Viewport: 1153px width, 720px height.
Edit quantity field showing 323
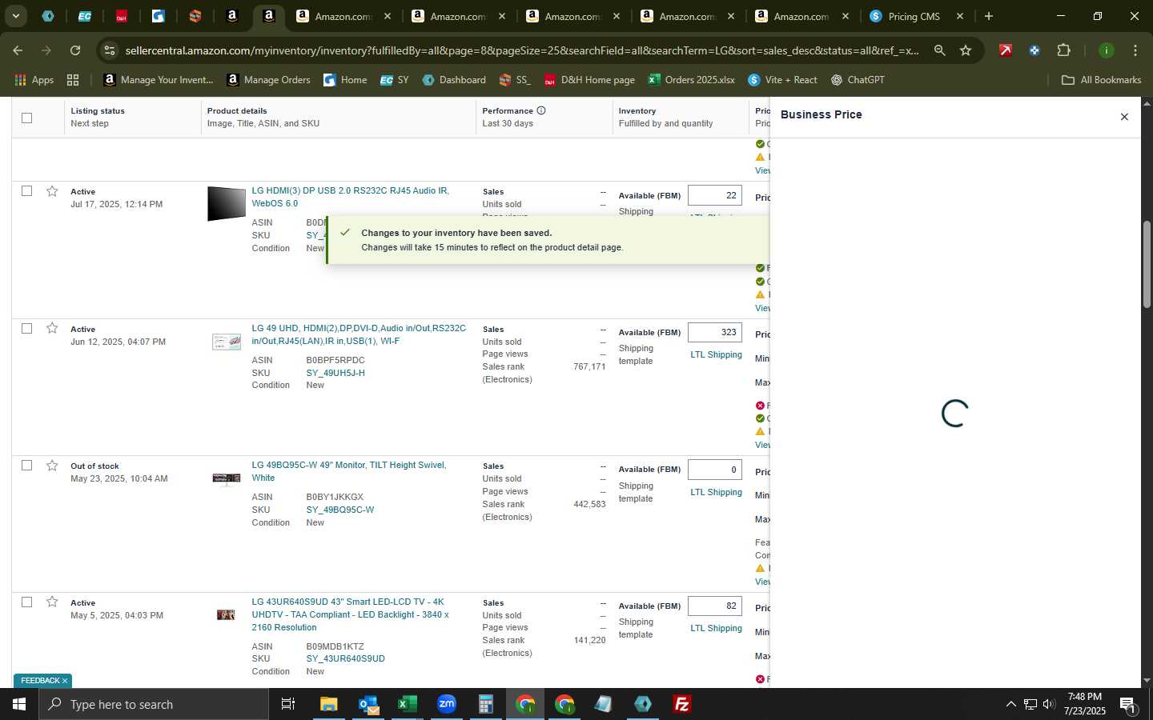715,332
